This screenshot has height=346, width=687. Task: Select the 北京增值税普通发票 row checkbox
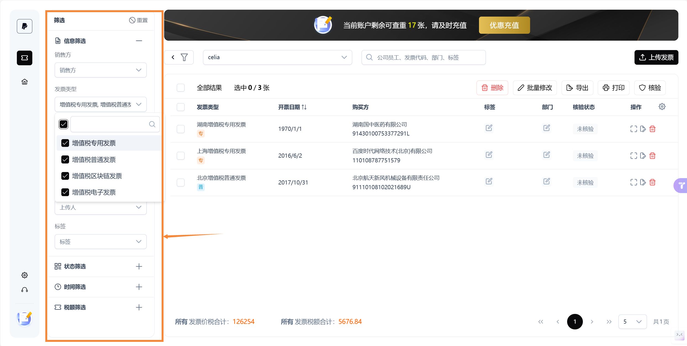181,183
